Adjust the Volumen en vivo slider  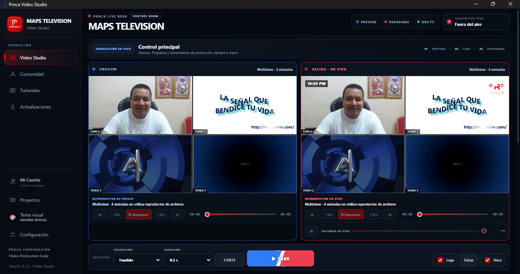pos(419,231)
